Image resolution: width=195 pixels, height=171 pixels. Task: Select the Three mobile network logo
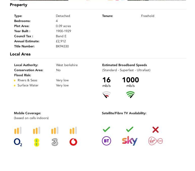coord(55,142)
